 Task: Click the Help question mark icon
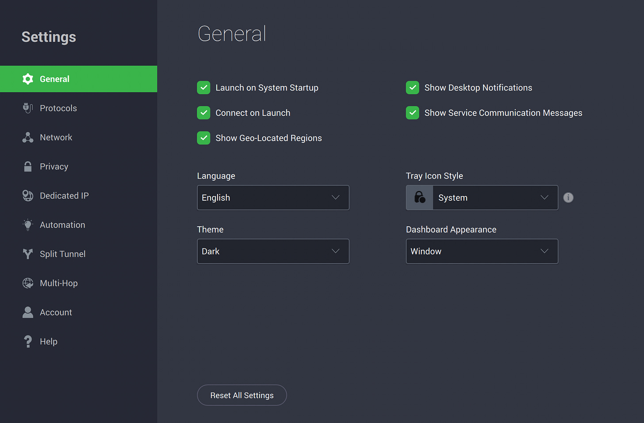click(x=28, y=342)
